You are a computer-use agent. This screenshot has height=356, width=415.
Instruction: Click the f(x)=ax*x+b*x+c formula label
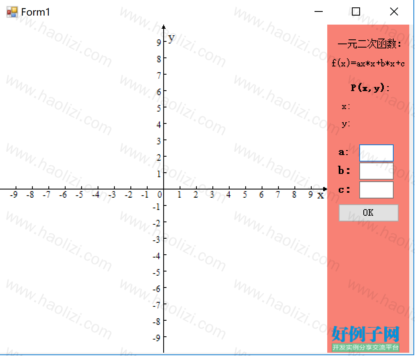(368, 63)
